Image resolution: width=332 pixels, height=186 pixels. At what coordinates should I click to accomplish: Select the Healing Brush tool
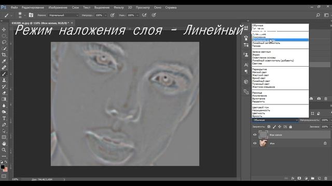(4, 68)
